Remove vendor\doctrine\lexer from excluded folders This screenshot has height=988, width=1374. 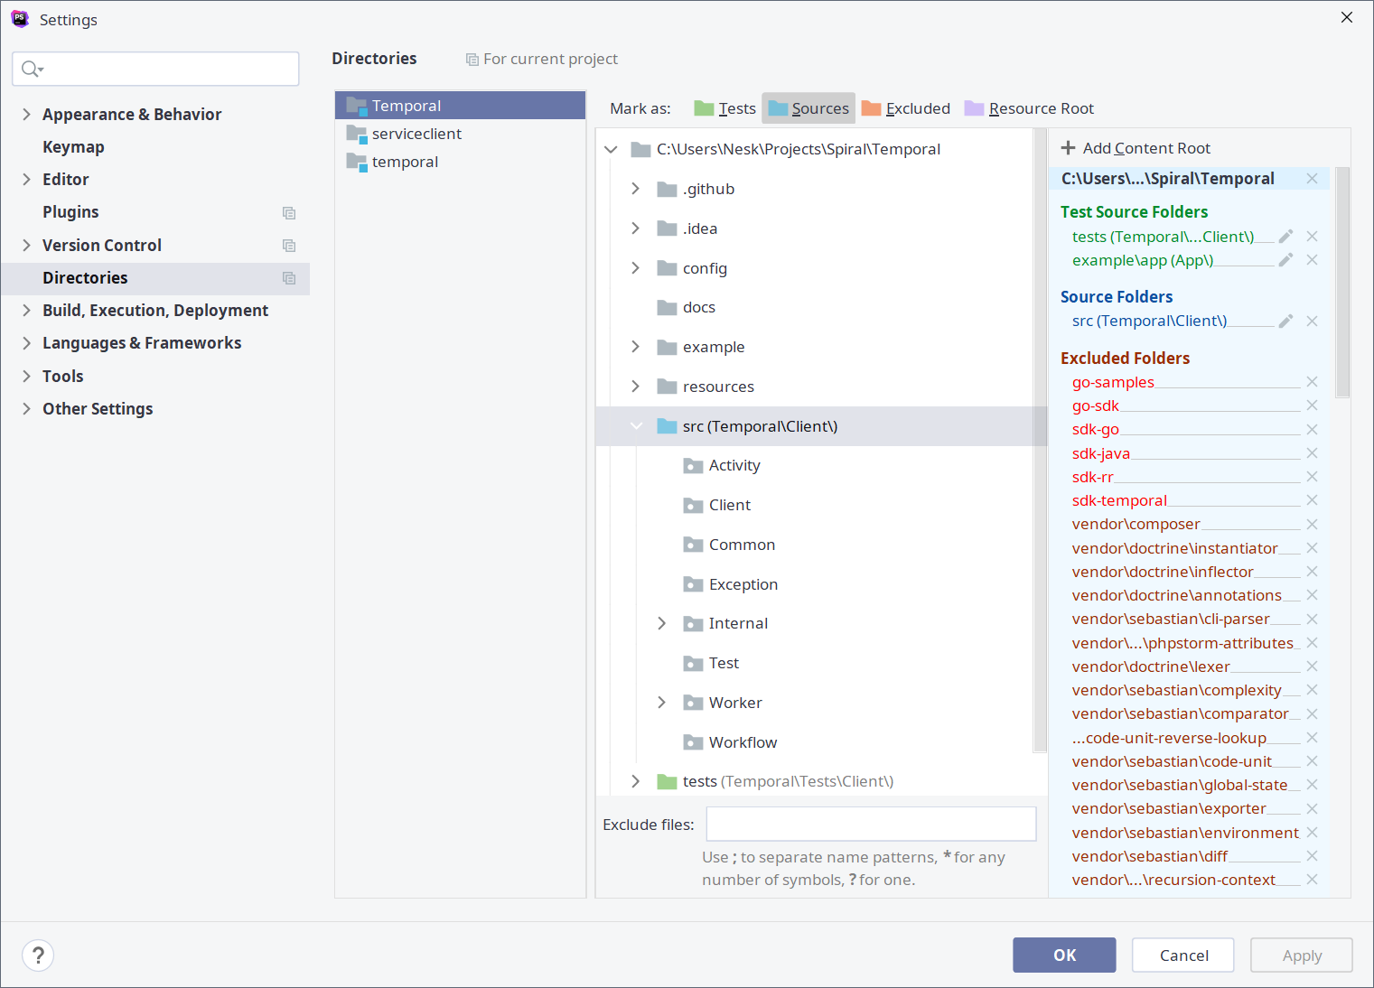1312,666
